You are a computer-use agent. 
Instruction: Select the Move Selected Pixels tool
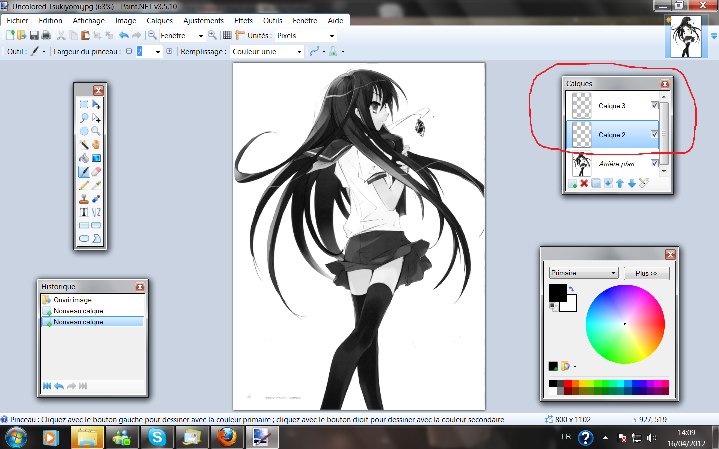[96, 104]
